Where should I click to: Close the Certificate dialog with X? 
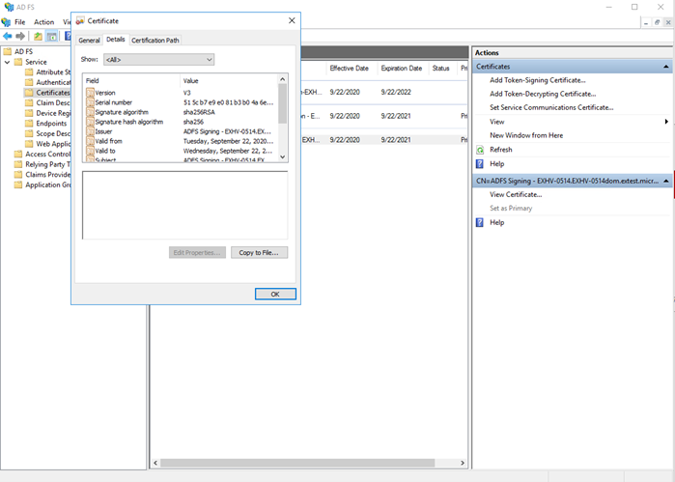pos(292,20)
